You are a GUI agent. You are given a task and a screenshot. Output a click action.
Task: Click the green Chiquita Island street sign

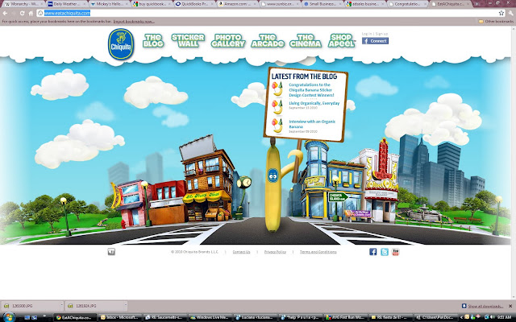338,197
